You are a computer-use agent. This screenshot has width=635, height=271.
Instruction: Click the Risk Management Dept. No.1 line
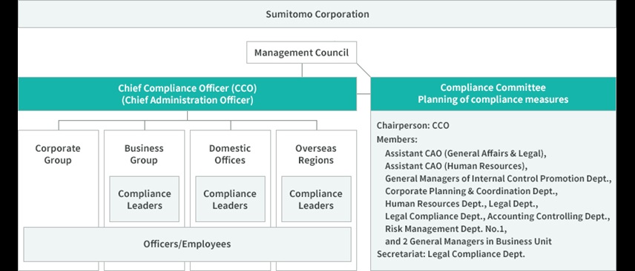pyautogui.click(x=446, y=229)
